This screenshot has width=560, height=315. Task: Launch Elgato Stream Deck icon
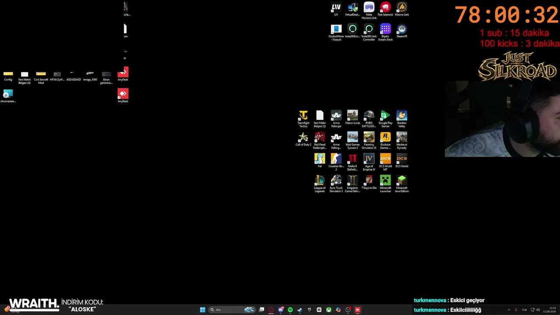click(385, 33)
